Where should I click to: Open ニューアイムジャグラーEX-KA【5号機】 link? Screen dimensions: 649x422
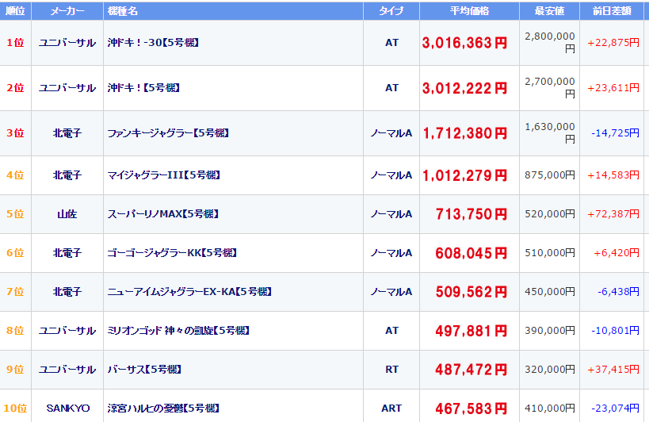pos(189,292)
